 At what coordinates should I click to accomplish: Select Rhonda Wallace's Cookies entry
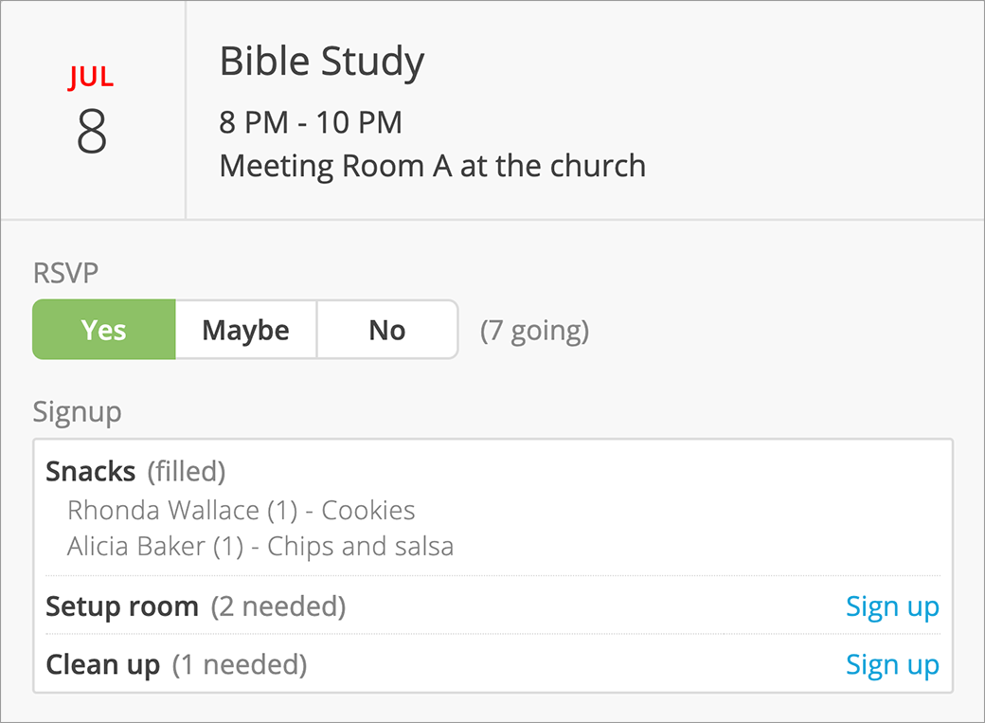242,510
